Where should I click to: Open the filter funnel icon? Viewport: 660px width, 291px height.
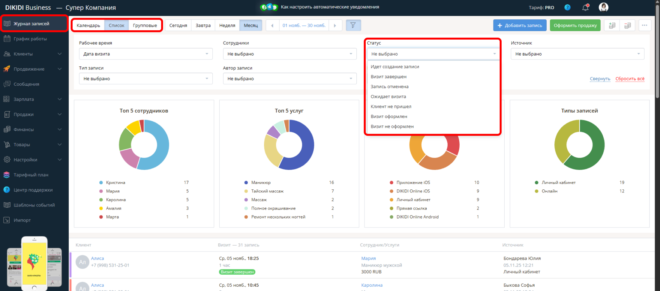coord(353,25)
